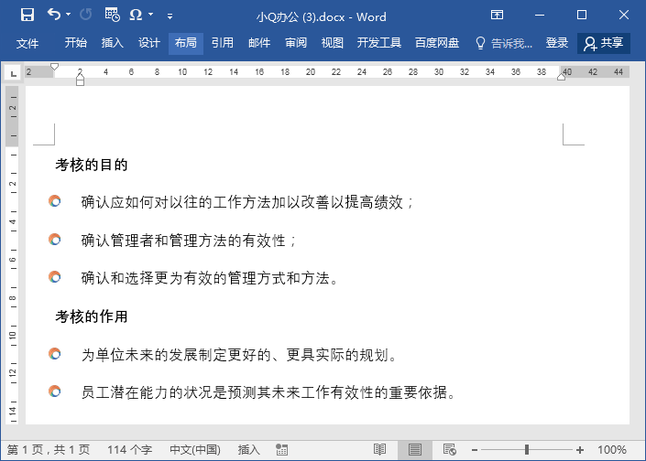Image resolution: width=646 pixels, height=461 pixels.
Task: Switch to the 开始 ribbon tab
Action: point(76,43)
